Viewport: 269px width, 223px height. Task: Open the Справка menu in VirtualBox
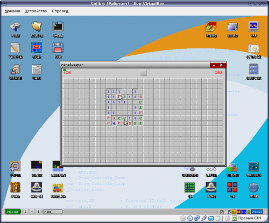[x=60, y=11]
